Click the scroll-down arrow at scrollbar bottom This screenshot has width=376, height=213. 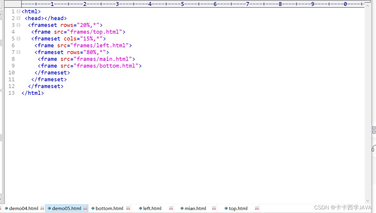(x=367, y=200)
